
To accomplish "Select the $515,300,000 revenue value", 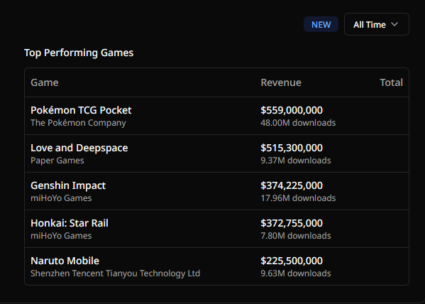I will (x=292, y=148).
